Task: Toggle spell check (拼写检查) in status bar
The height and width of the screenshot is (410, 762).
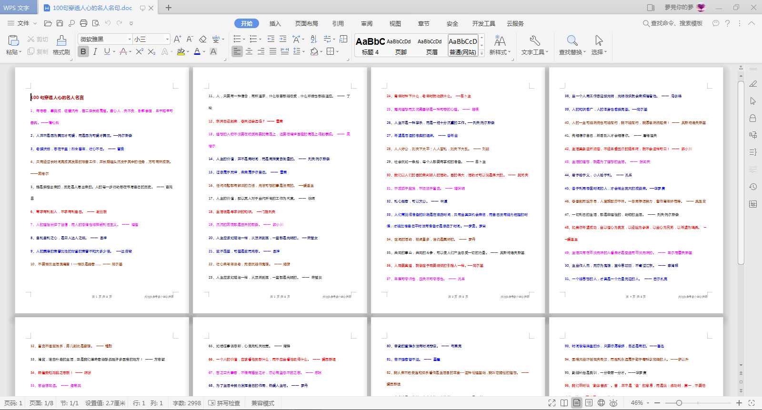Action: click(224, 403)
